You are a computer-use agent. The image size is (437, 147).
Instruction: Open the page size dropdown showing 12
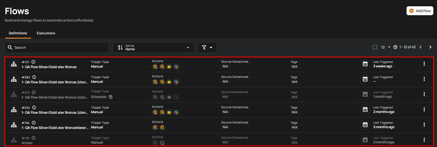pos(386,47)
